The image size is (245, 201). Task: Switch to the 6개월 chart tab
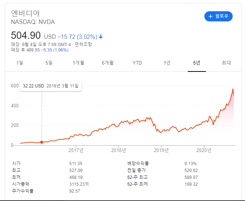click(x=108, y=63)
